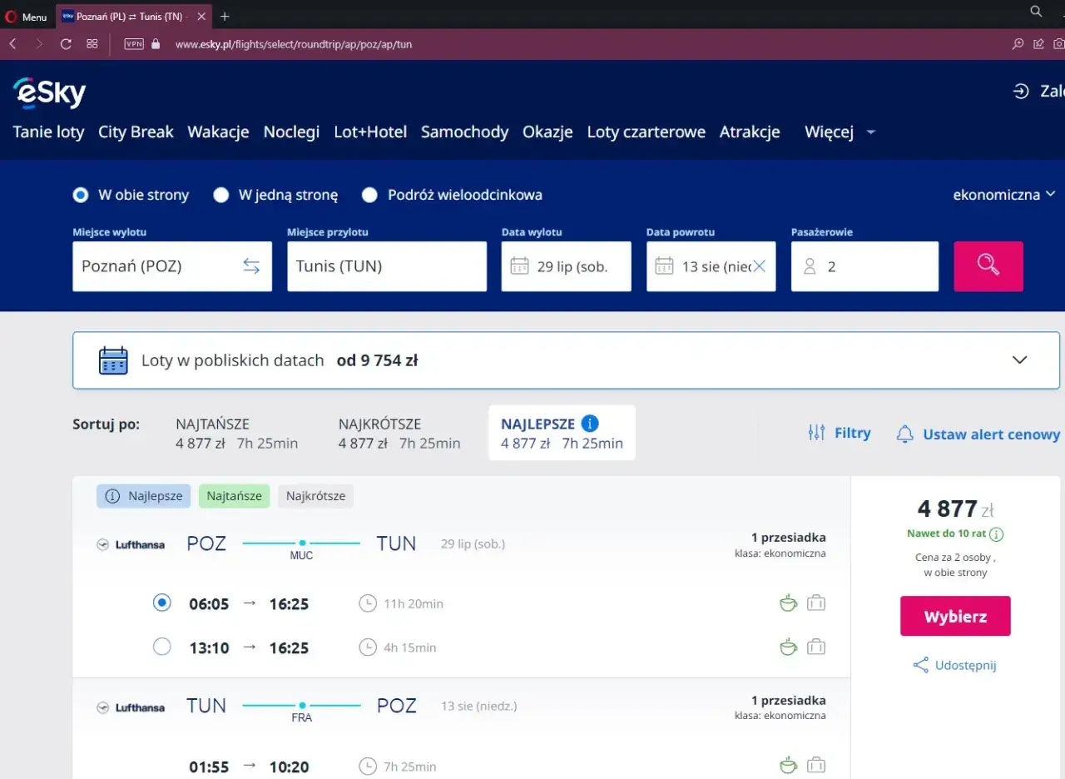Viewport: 1065px width, 779px height.
Task: Select W jedną stronę trip type
Action: (x=221, y=195)
